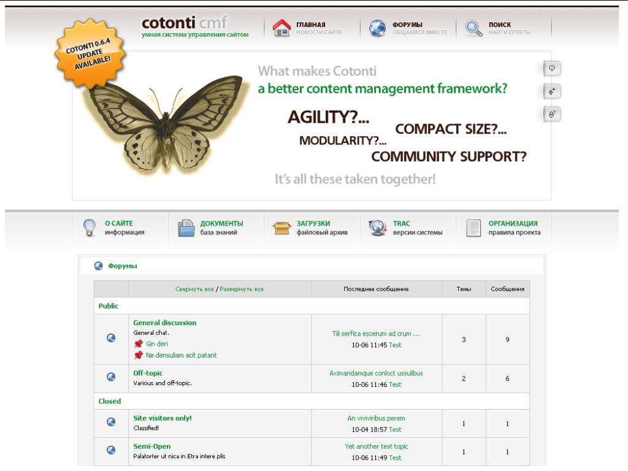The height and width of the screenshot is (471, 628).
Task: Click the butterfly image in the banner
Action: 166,125
